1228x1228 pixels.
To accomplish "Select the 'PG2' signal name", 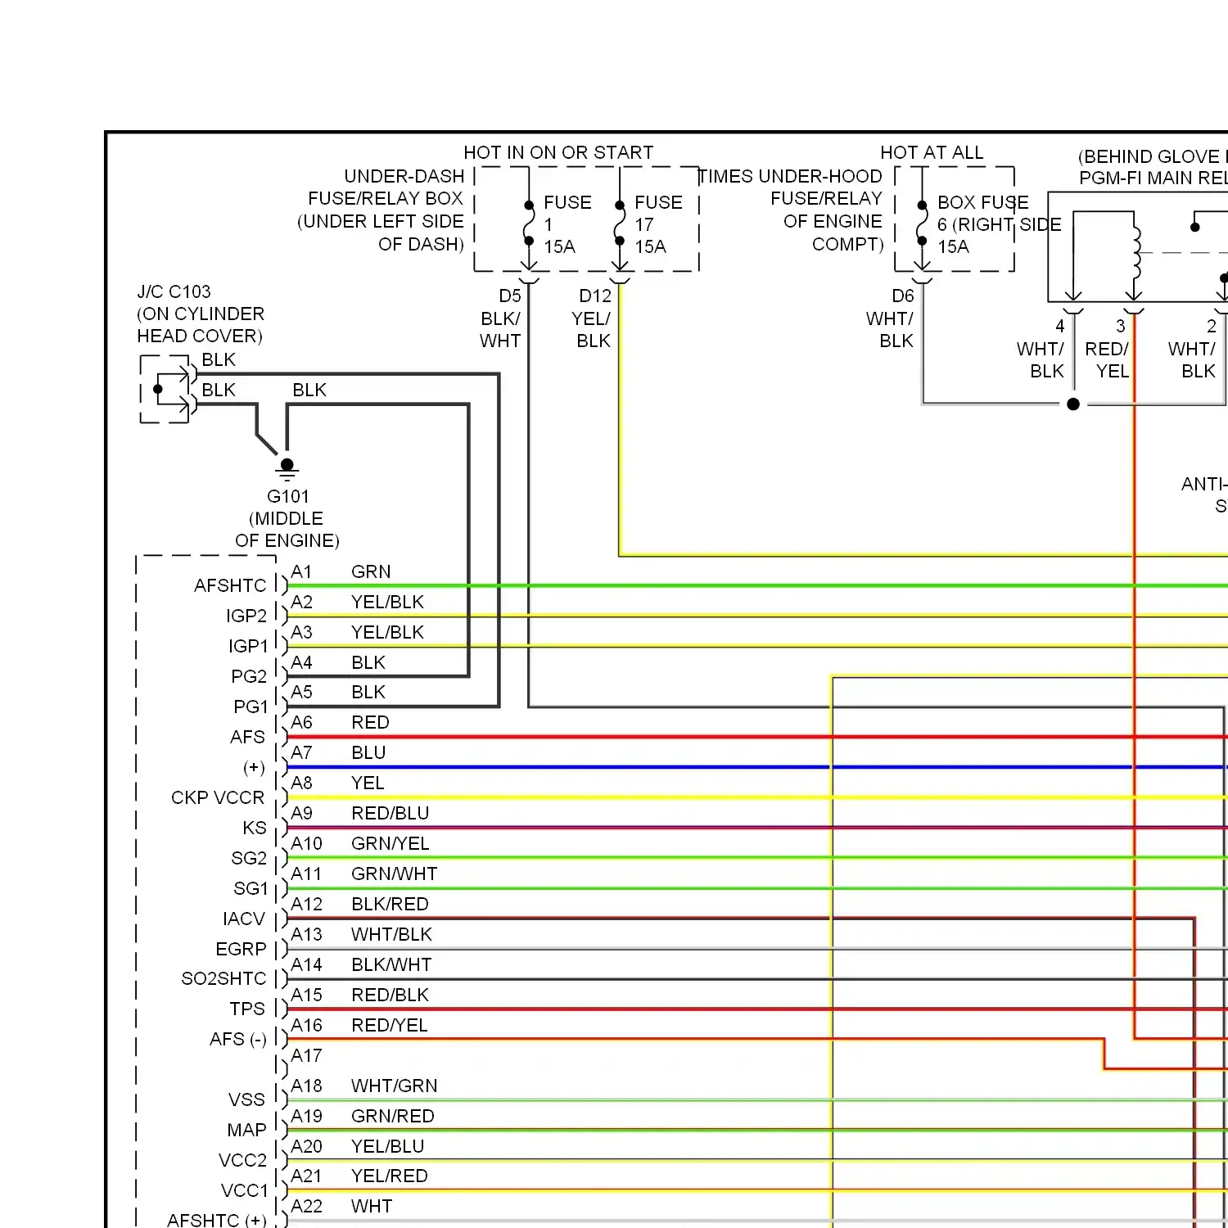I will point(249,676).
